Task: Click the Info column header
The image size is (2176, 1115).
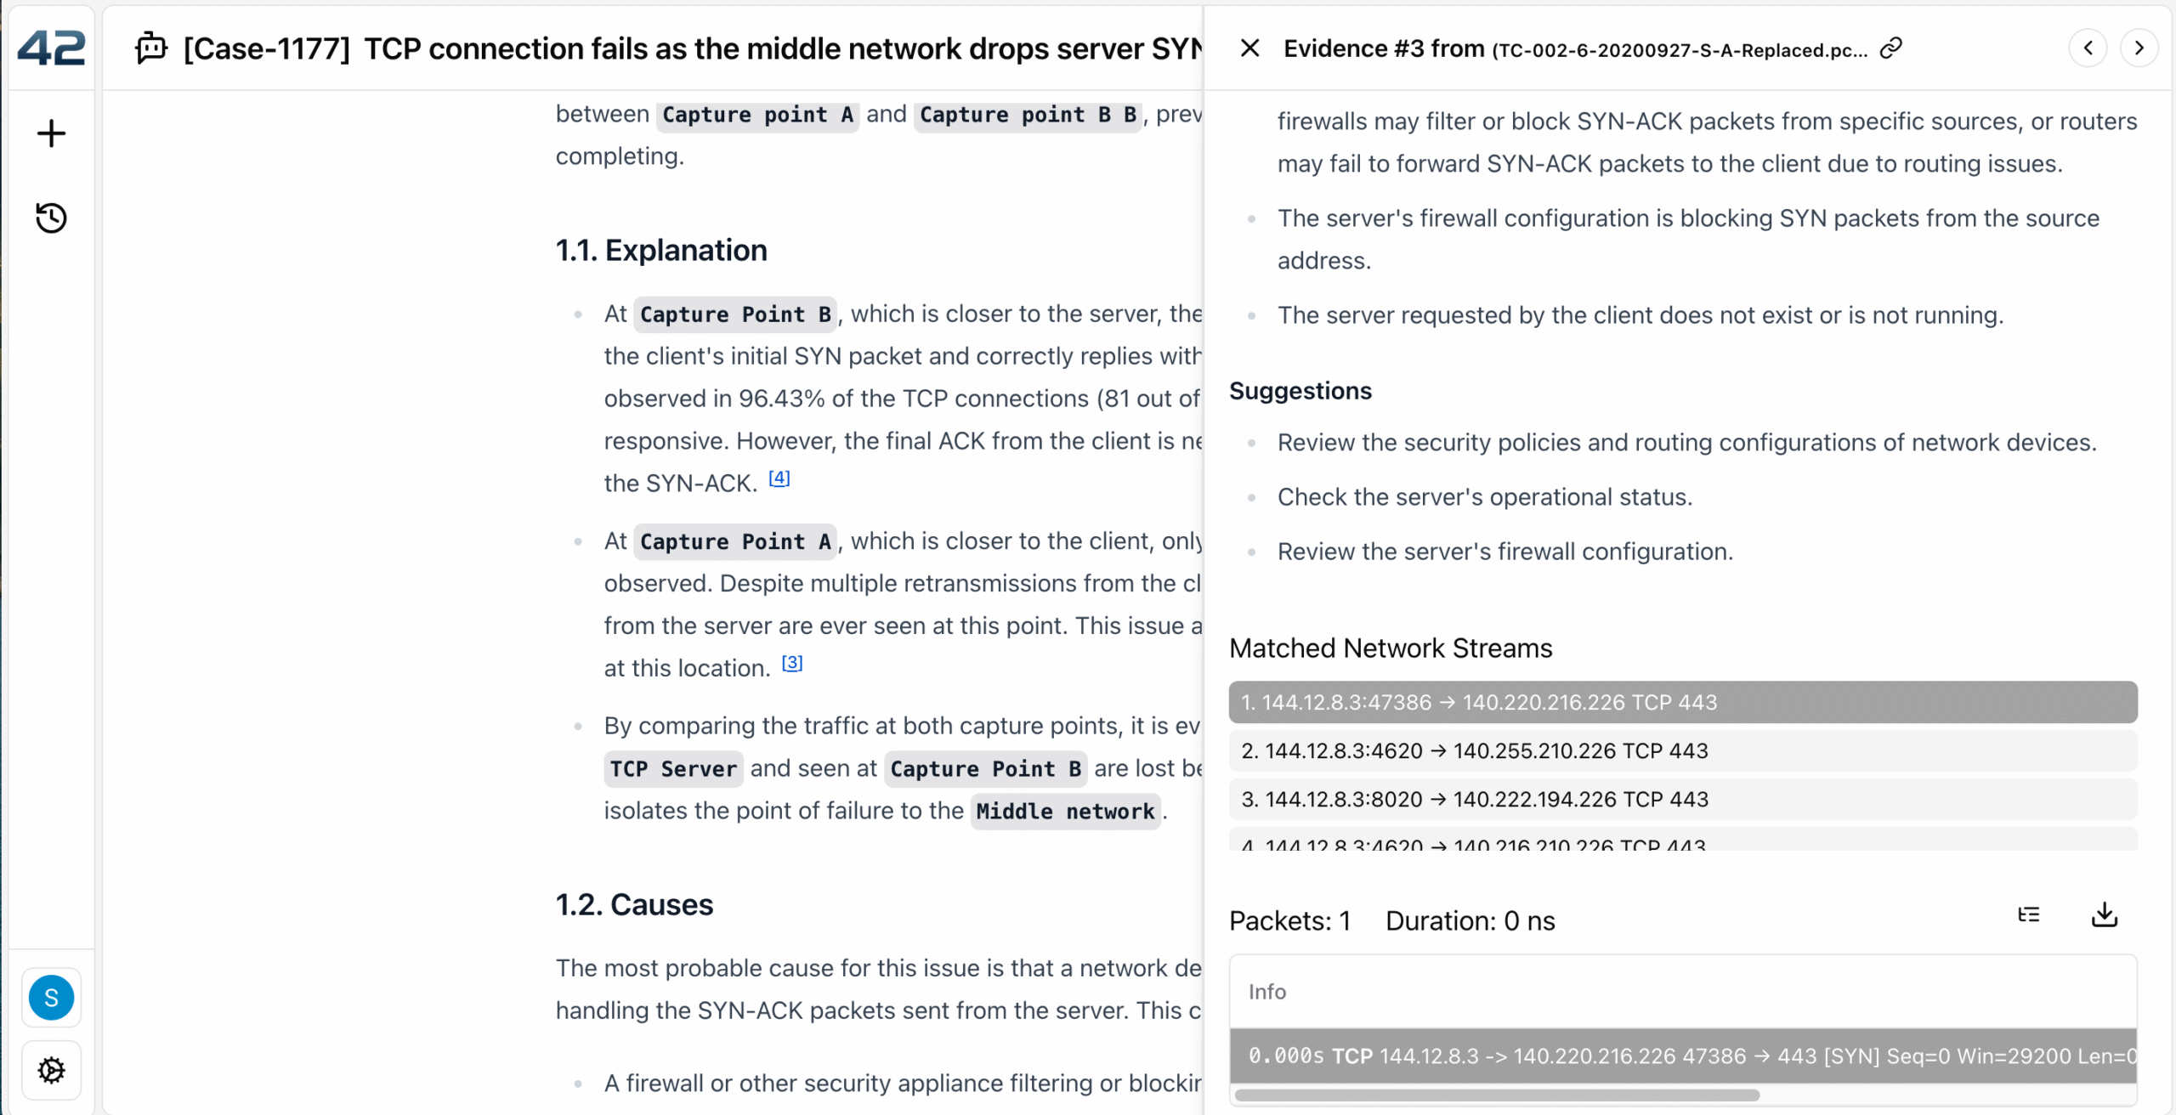Action: [x=1266, y=992]
